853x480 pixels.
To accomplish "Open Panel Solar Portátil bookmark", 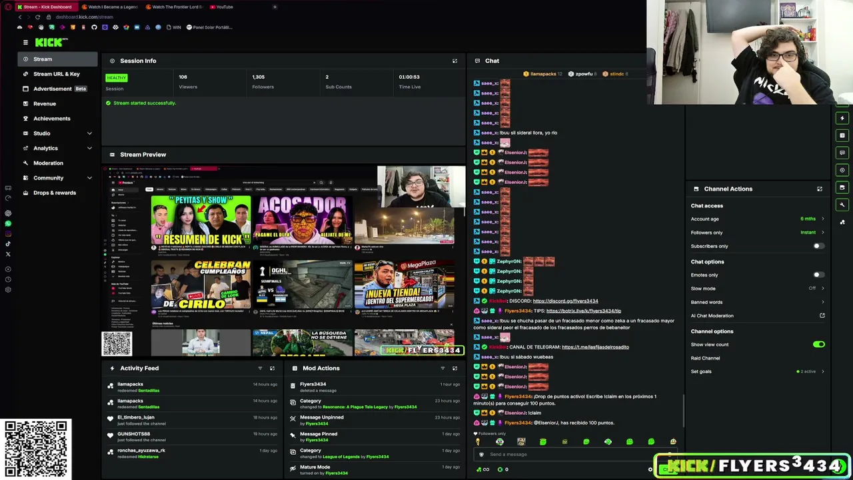I will (210, 27).
